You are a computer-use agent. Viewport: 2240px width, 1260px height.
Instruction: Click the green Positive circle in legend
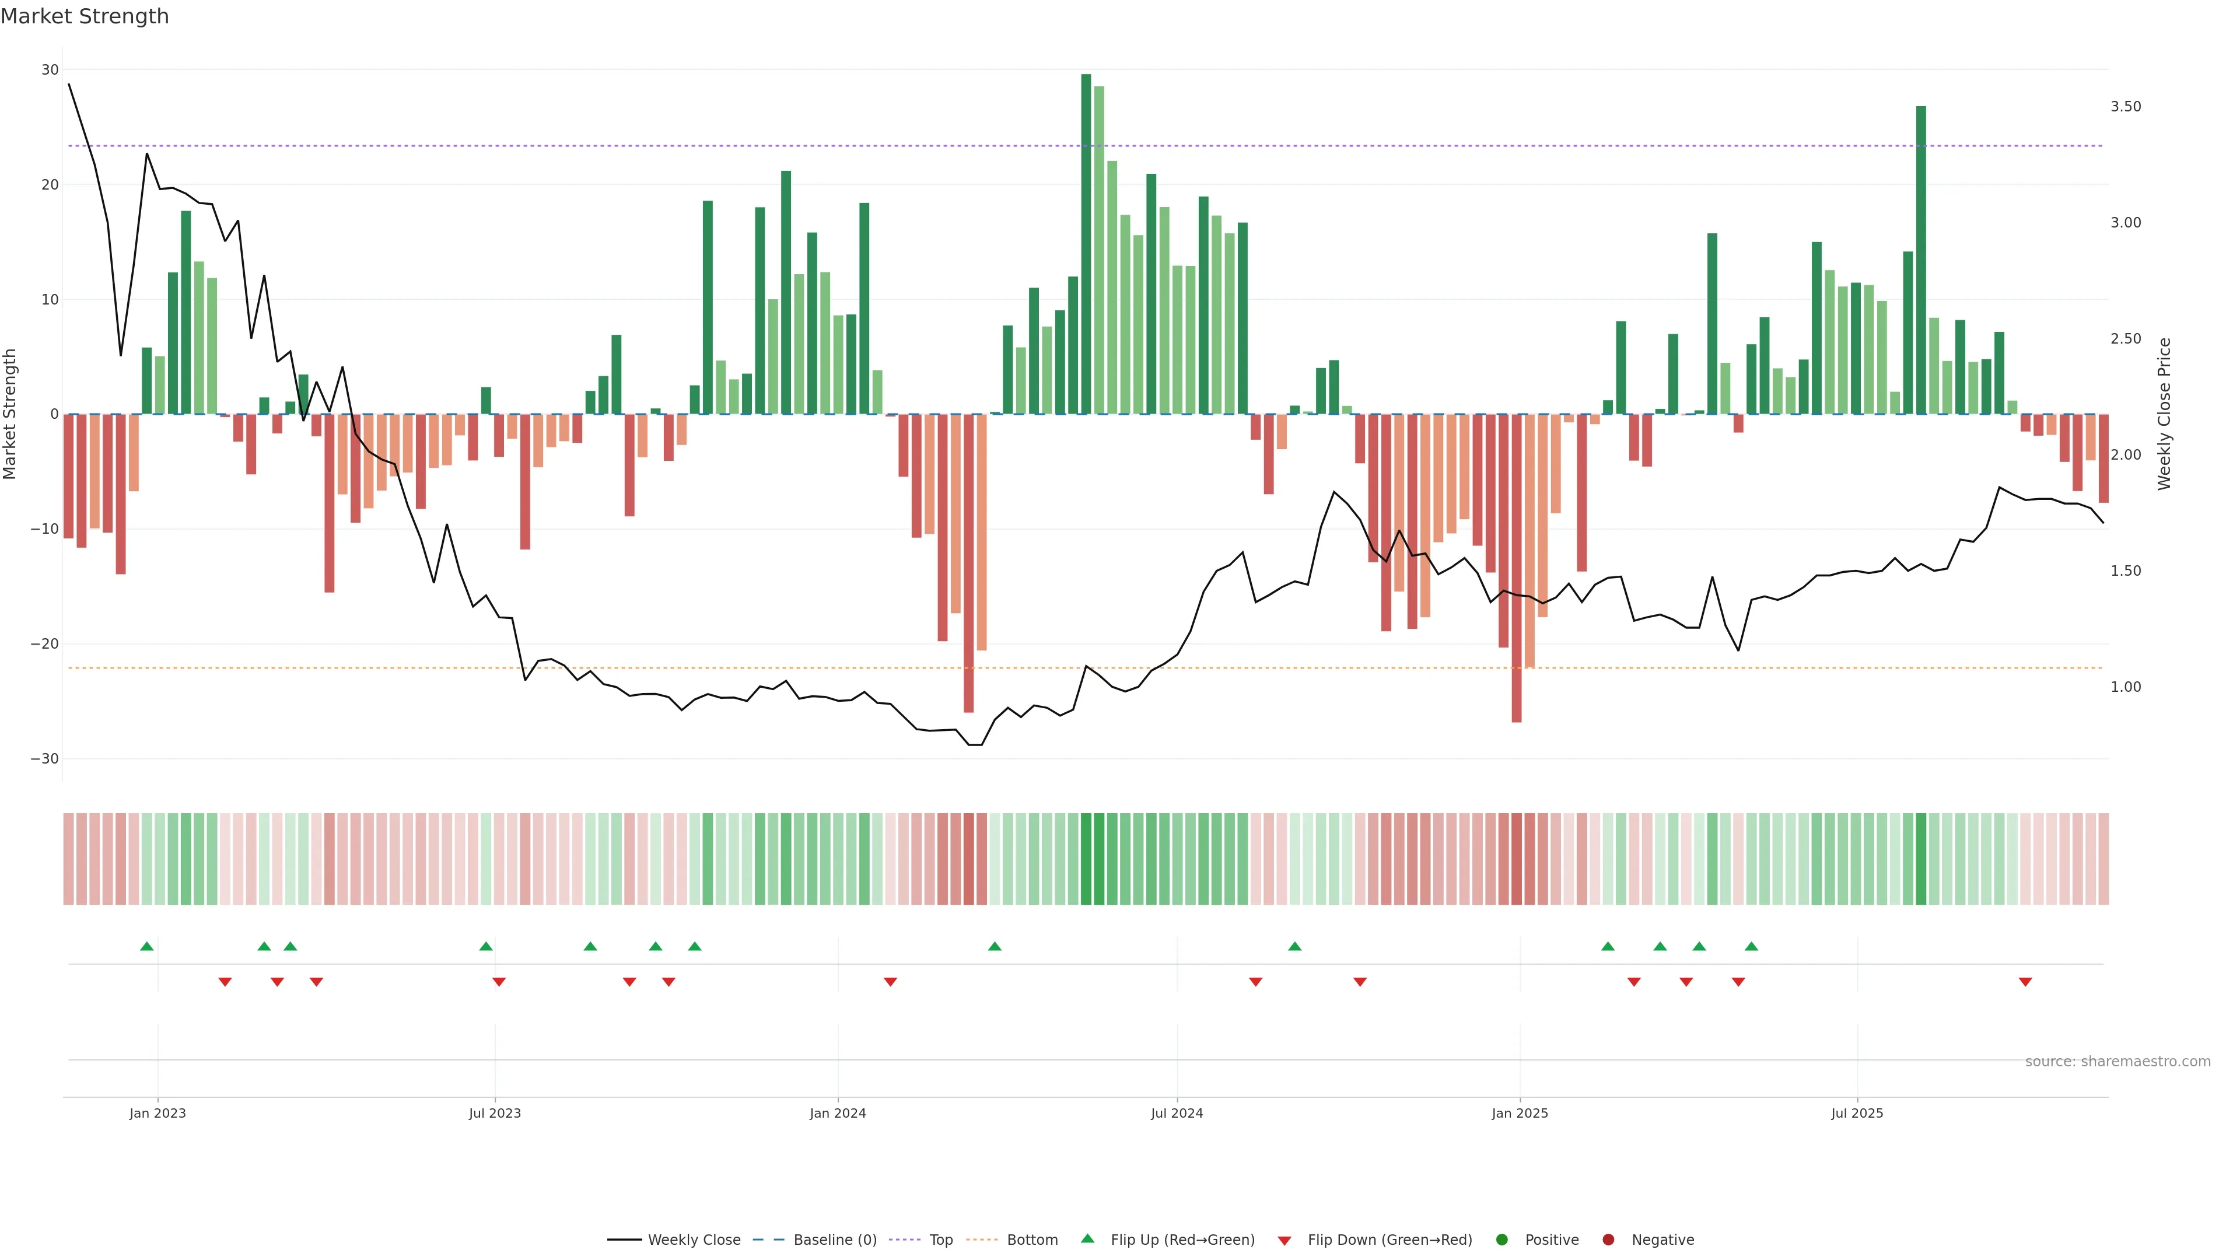(1501, 1240)
